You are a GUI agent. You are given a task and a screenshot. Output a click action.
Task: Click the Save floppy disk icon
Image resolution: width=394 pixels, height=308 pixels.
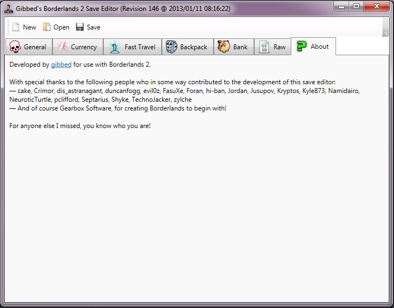[80, 27]
